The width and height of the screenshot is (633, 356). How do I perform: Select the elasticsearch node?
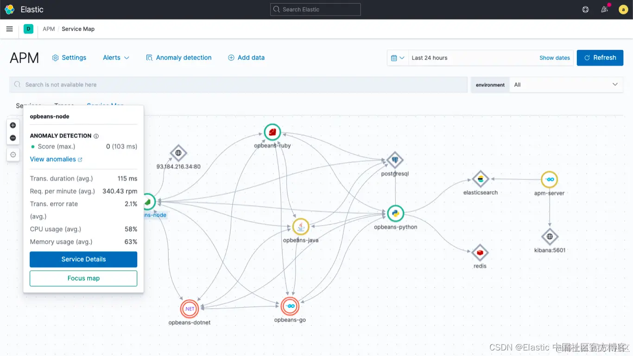click(x=481, y=179)
